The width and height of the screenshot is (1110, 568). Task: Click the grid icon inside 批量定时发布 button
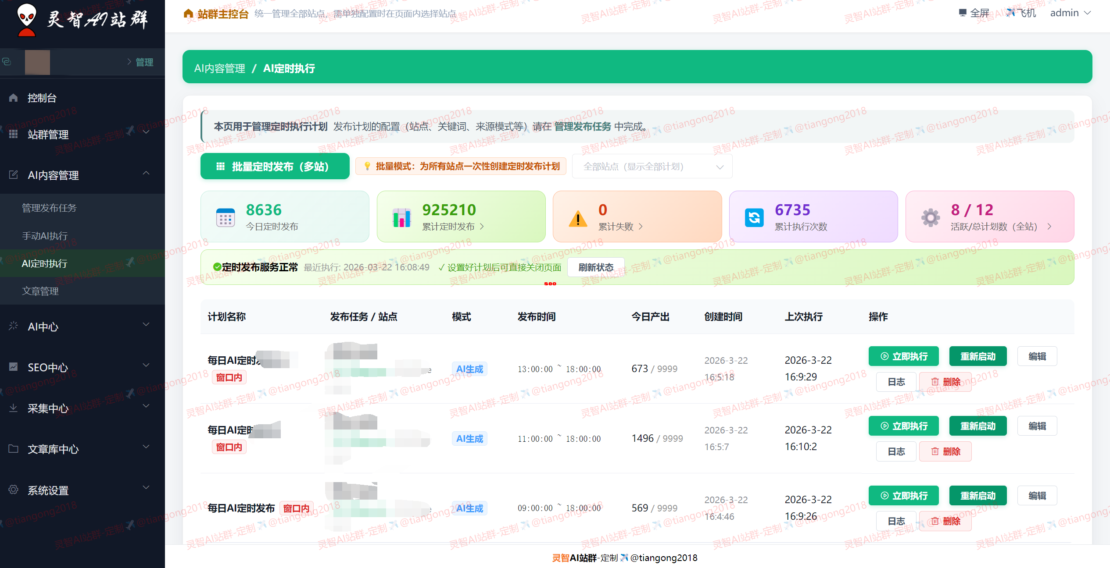(x=221, y=166)
